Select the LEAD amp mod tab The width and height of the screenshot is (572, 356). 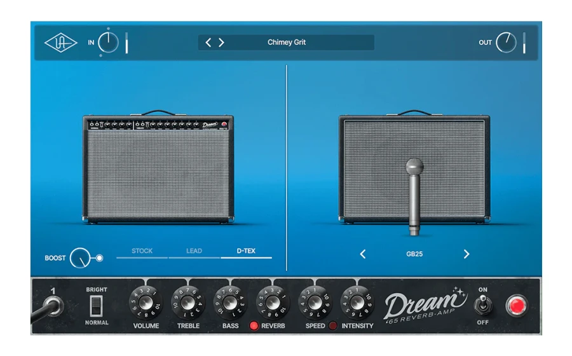[194, 252]
